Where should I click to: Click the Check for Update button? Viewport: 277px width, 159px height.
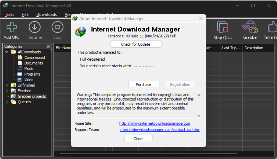pyautogui.click(x=136, y=44)
